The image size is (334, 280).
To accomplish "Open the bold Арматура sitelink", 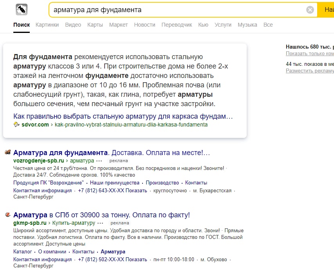I will pos(113,252).
